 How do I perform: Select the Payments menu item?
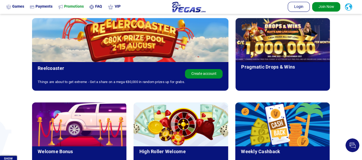[44, 6]
